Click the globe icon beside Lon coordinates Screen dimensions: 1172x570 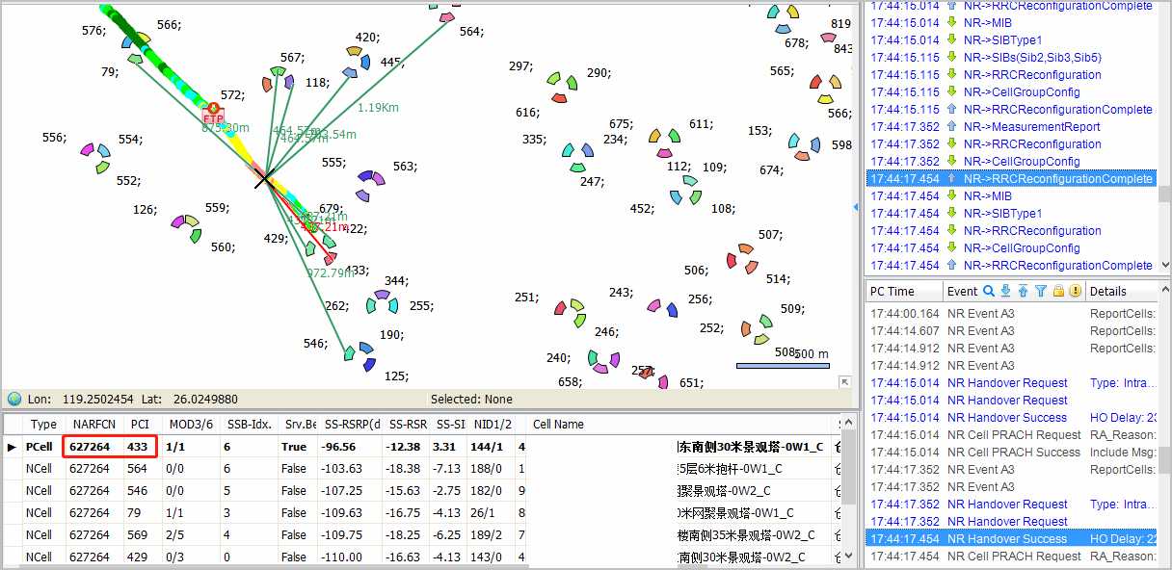pos(14,399)
